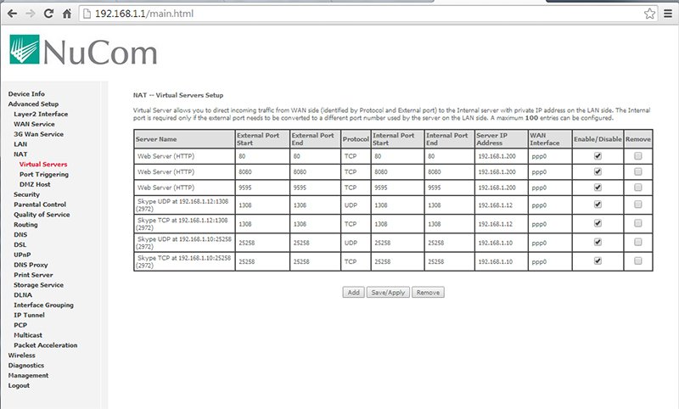Click the Add button
Screen dimensions: 679x409
pos(353,292)
